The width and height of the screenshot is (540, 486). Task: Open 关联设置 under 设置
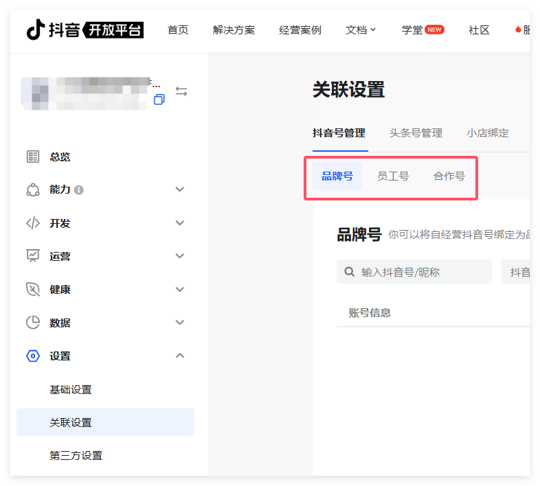pyautogui.click(x=105, y=422)
